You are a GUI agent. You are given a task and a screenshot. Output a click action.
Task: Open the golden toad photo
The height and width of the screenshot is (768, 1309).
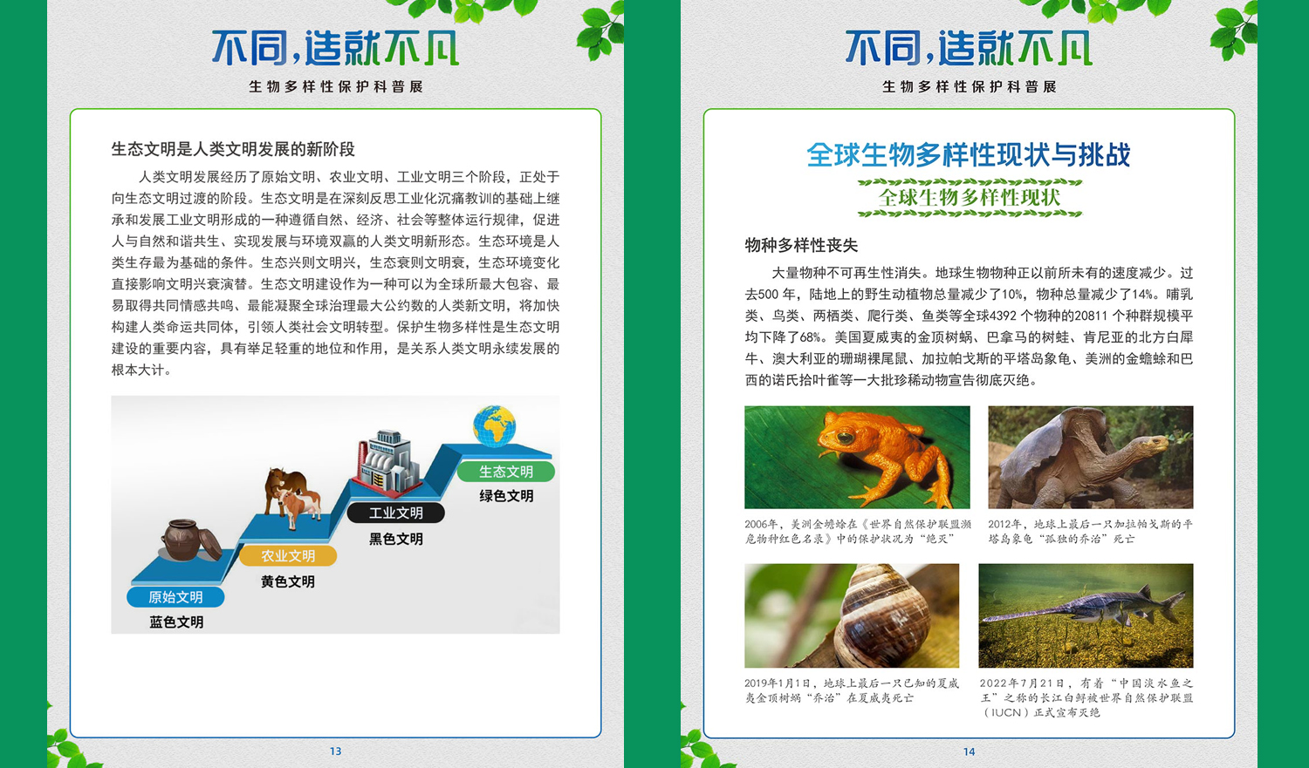coord(856,457)
